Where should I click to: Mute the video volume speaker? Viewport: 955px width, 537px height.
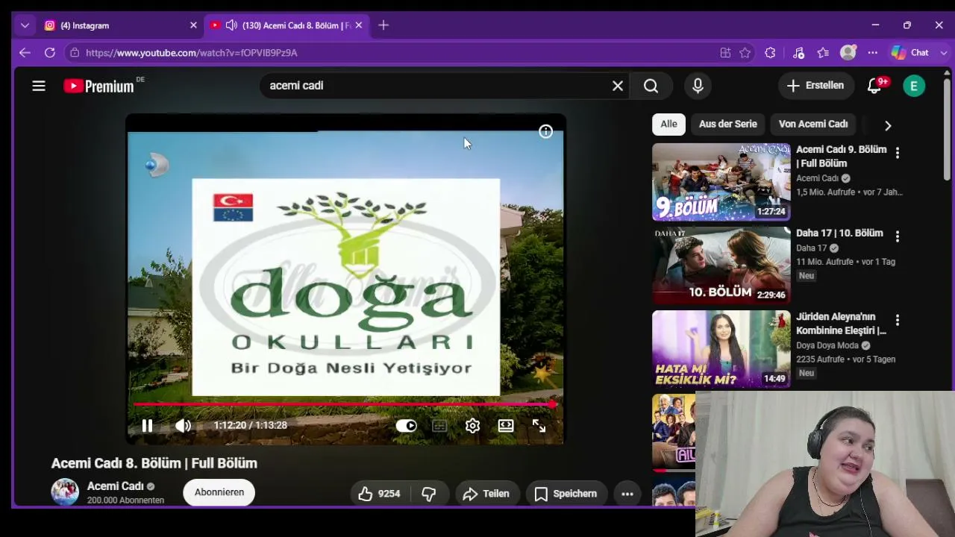(183, 426)
